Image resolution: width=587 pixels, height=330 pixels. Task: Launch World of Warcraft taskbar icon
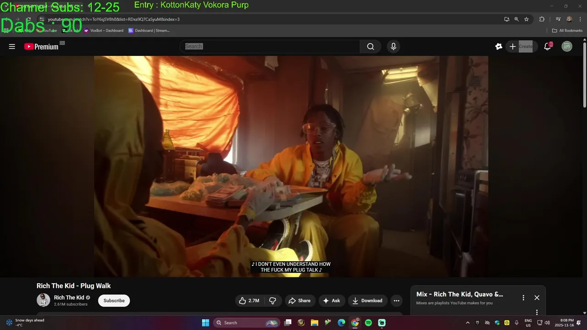[x=301, y=323]
